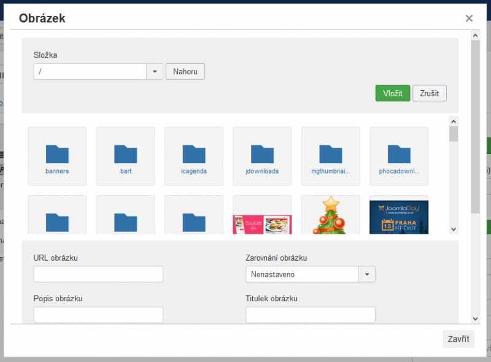Focus the Popis obrázku input field
The height and width of the screenshot is (362, 491).
tap(98, 315)
